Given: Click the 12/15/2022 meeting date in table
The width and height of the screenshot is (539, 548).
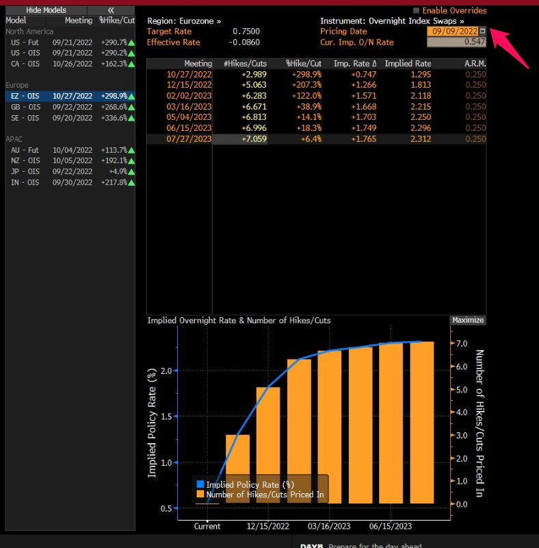Looking at the screenshot, I should (189, 85).
